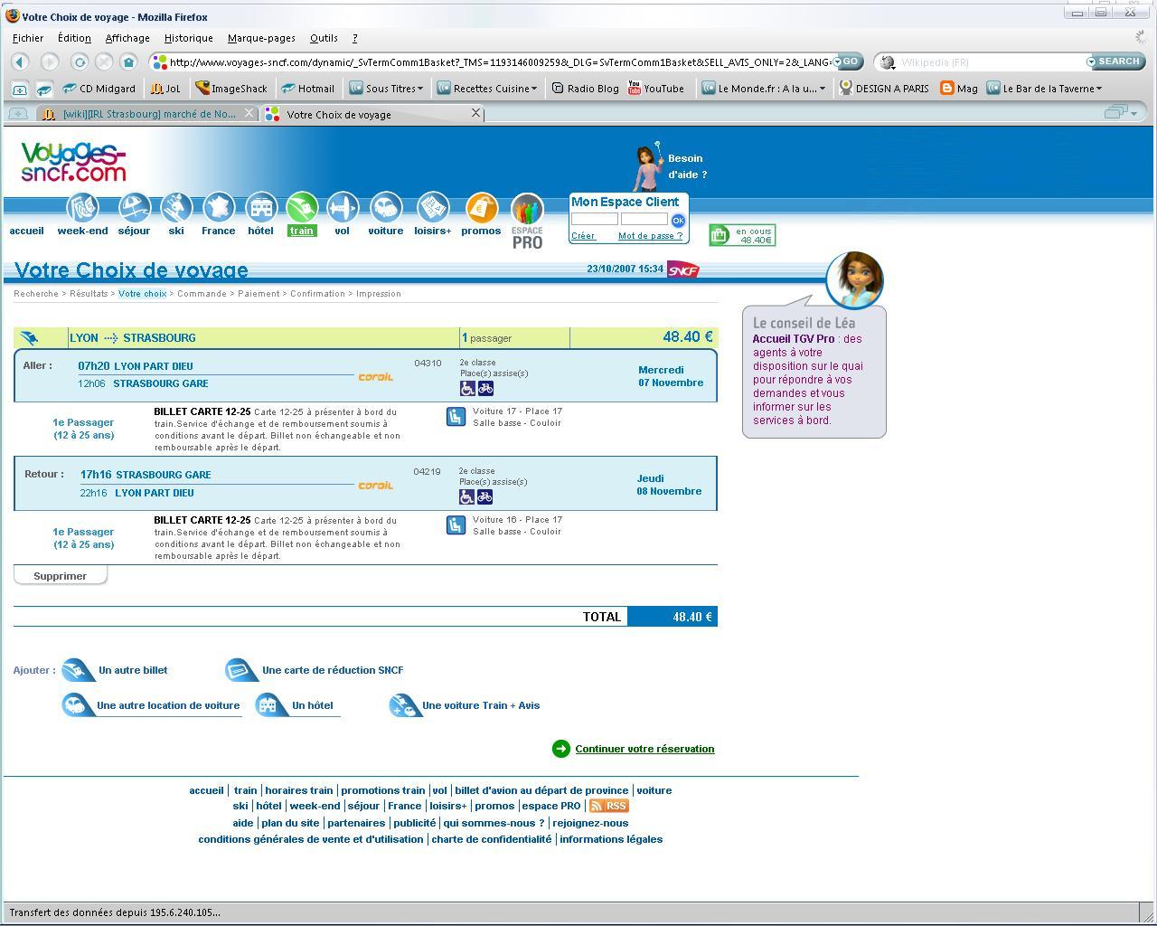Select the green train category icon

[302, 208]
